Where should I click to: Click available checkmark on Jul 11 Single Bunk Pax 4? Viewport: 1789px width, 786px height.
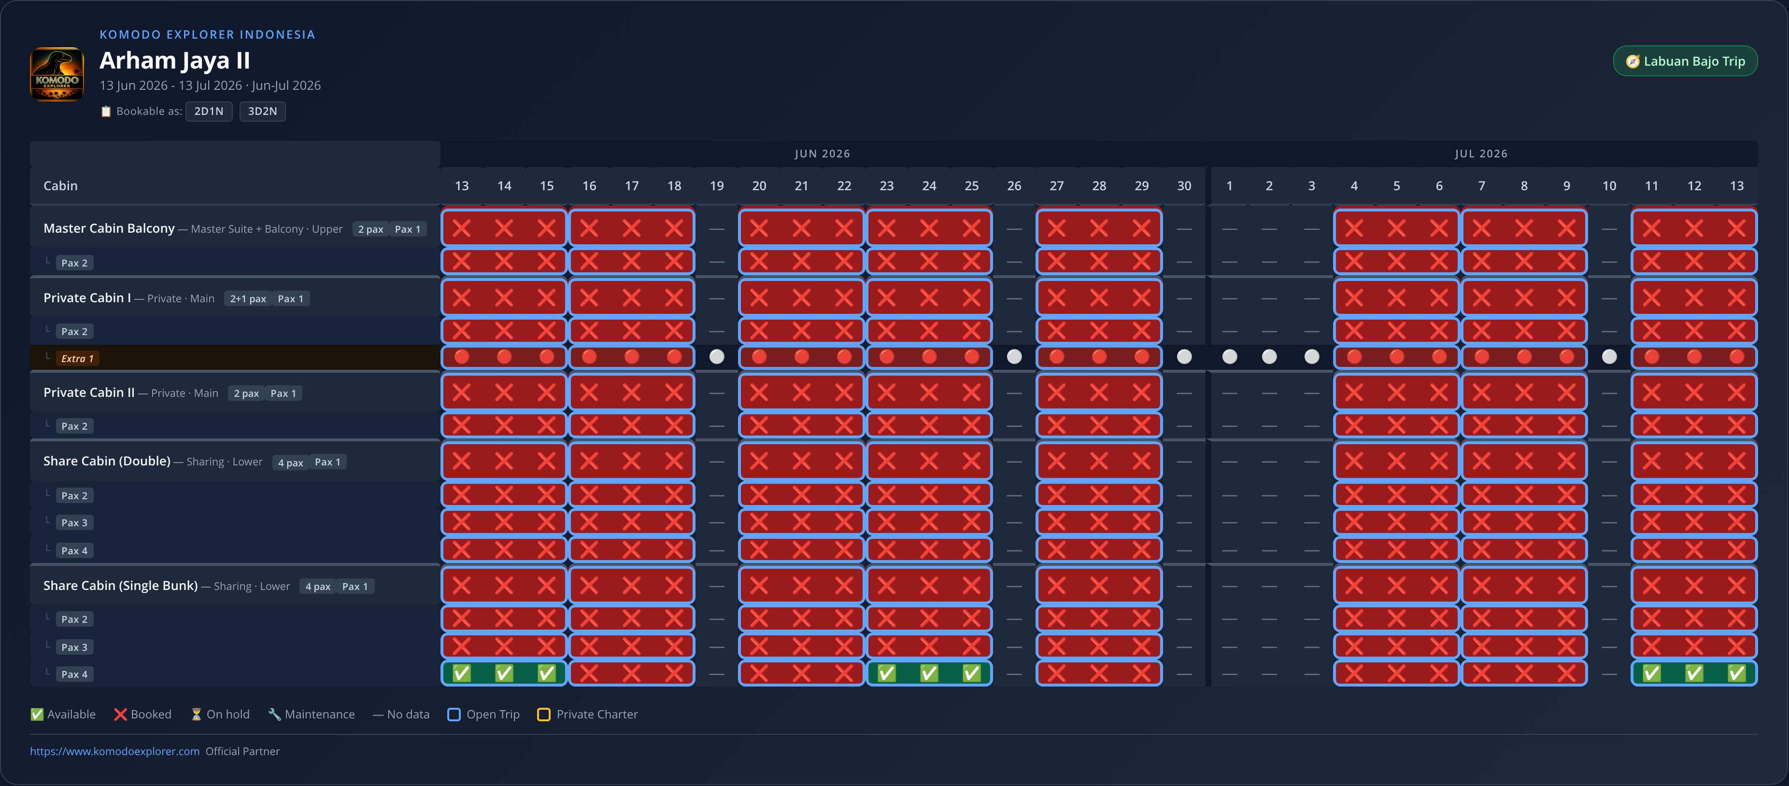(x=1651, y=674)
